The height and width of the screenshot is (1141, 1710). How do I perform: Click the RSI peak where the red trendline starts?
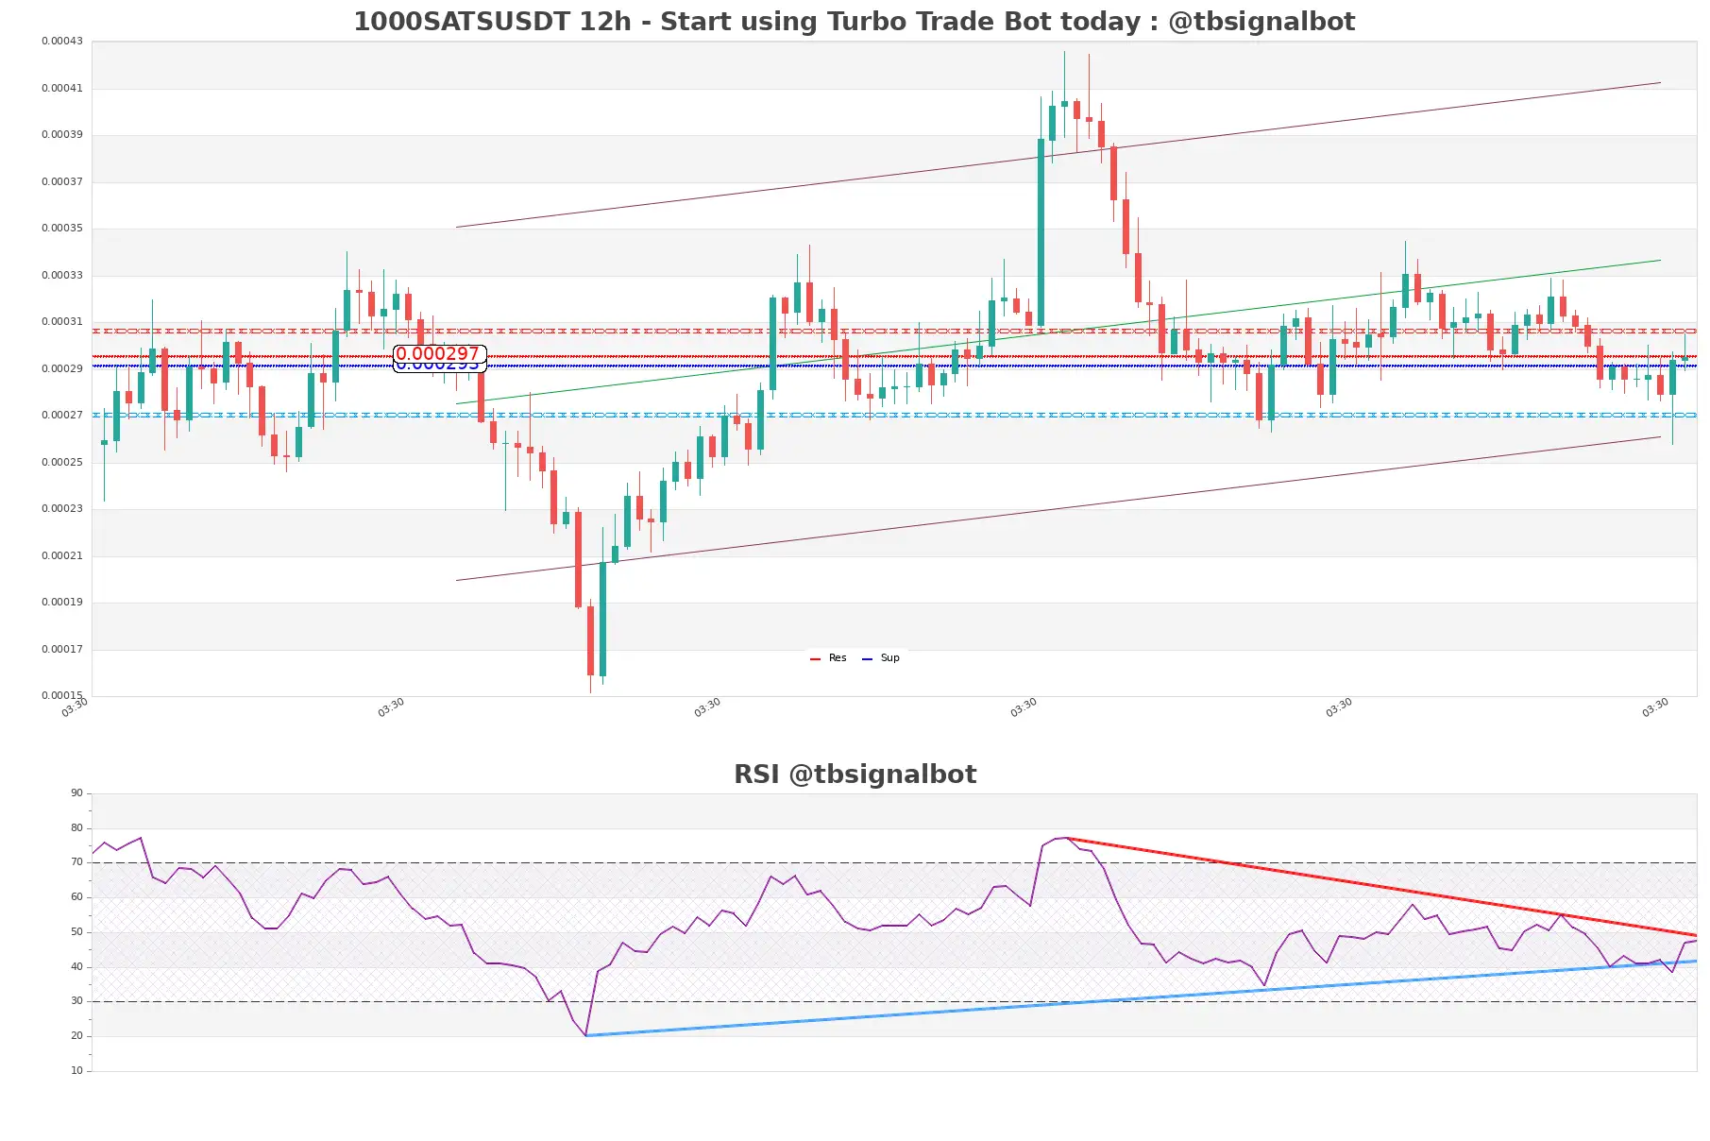(x=1066, y=838)
